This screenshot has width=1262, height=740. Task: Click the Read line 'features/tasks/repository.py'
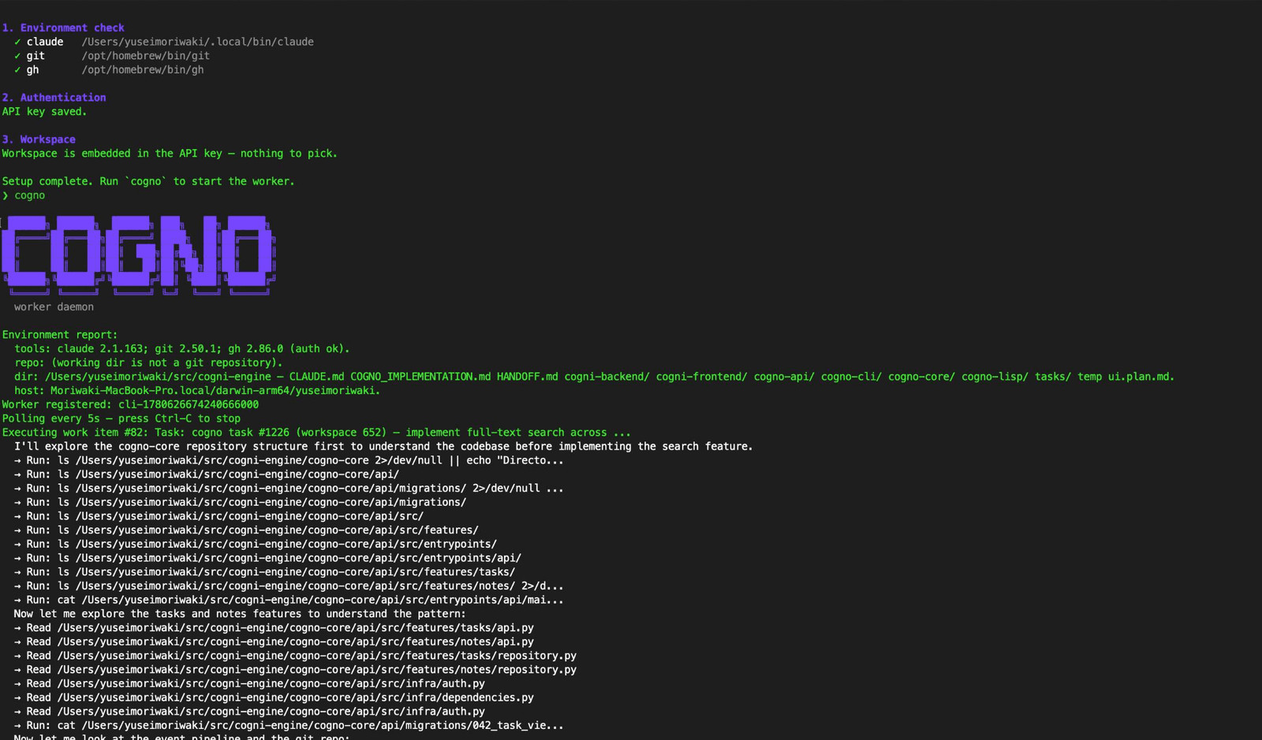pyautogui.click(x=295, y=656)
